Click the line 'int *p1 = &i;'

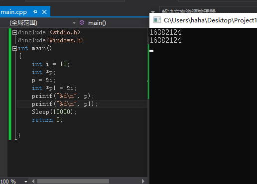(x=54, y=88)
